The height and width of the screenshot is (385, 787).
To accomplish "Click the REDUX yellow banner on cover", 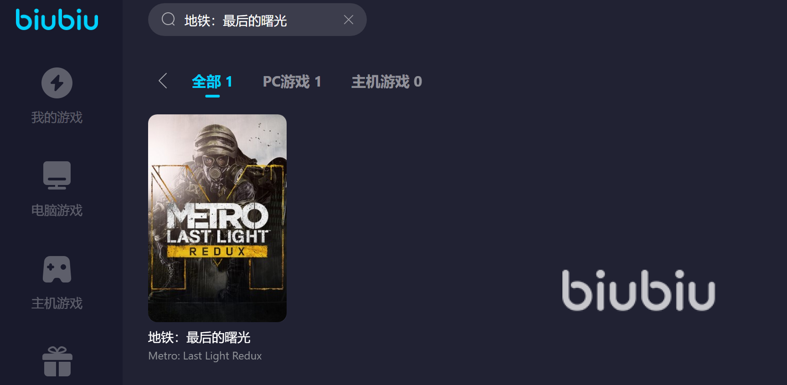I will coord(217,252).
